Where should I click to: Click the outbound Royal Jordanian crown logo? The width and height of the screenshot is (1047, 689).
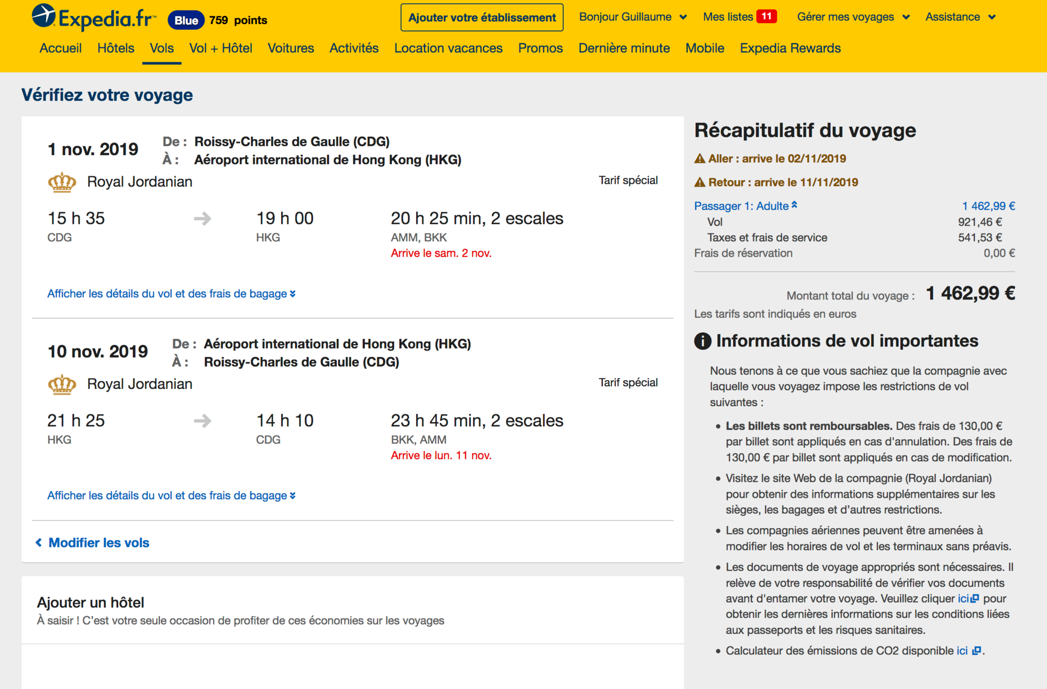tap(62, 182)
